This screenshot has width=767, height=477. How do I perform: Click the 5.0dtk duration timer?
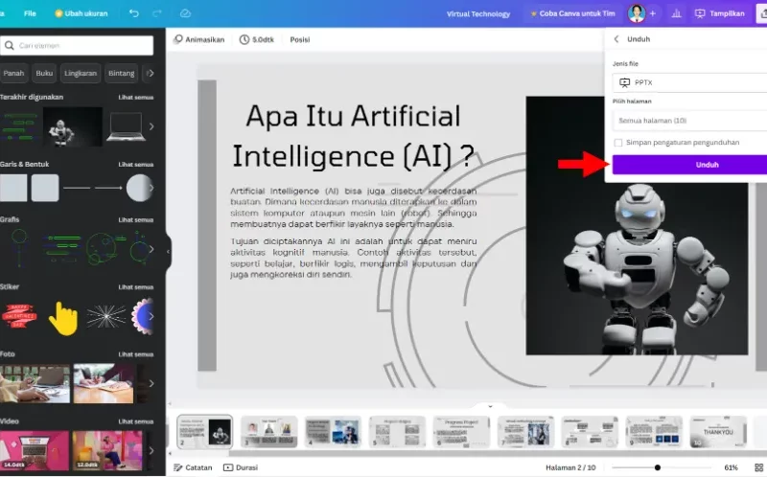click(x=256, y=39)
